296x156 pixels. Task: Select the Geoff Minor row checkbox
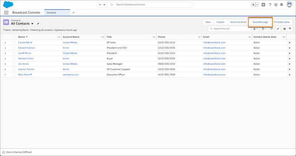[14, 53]
